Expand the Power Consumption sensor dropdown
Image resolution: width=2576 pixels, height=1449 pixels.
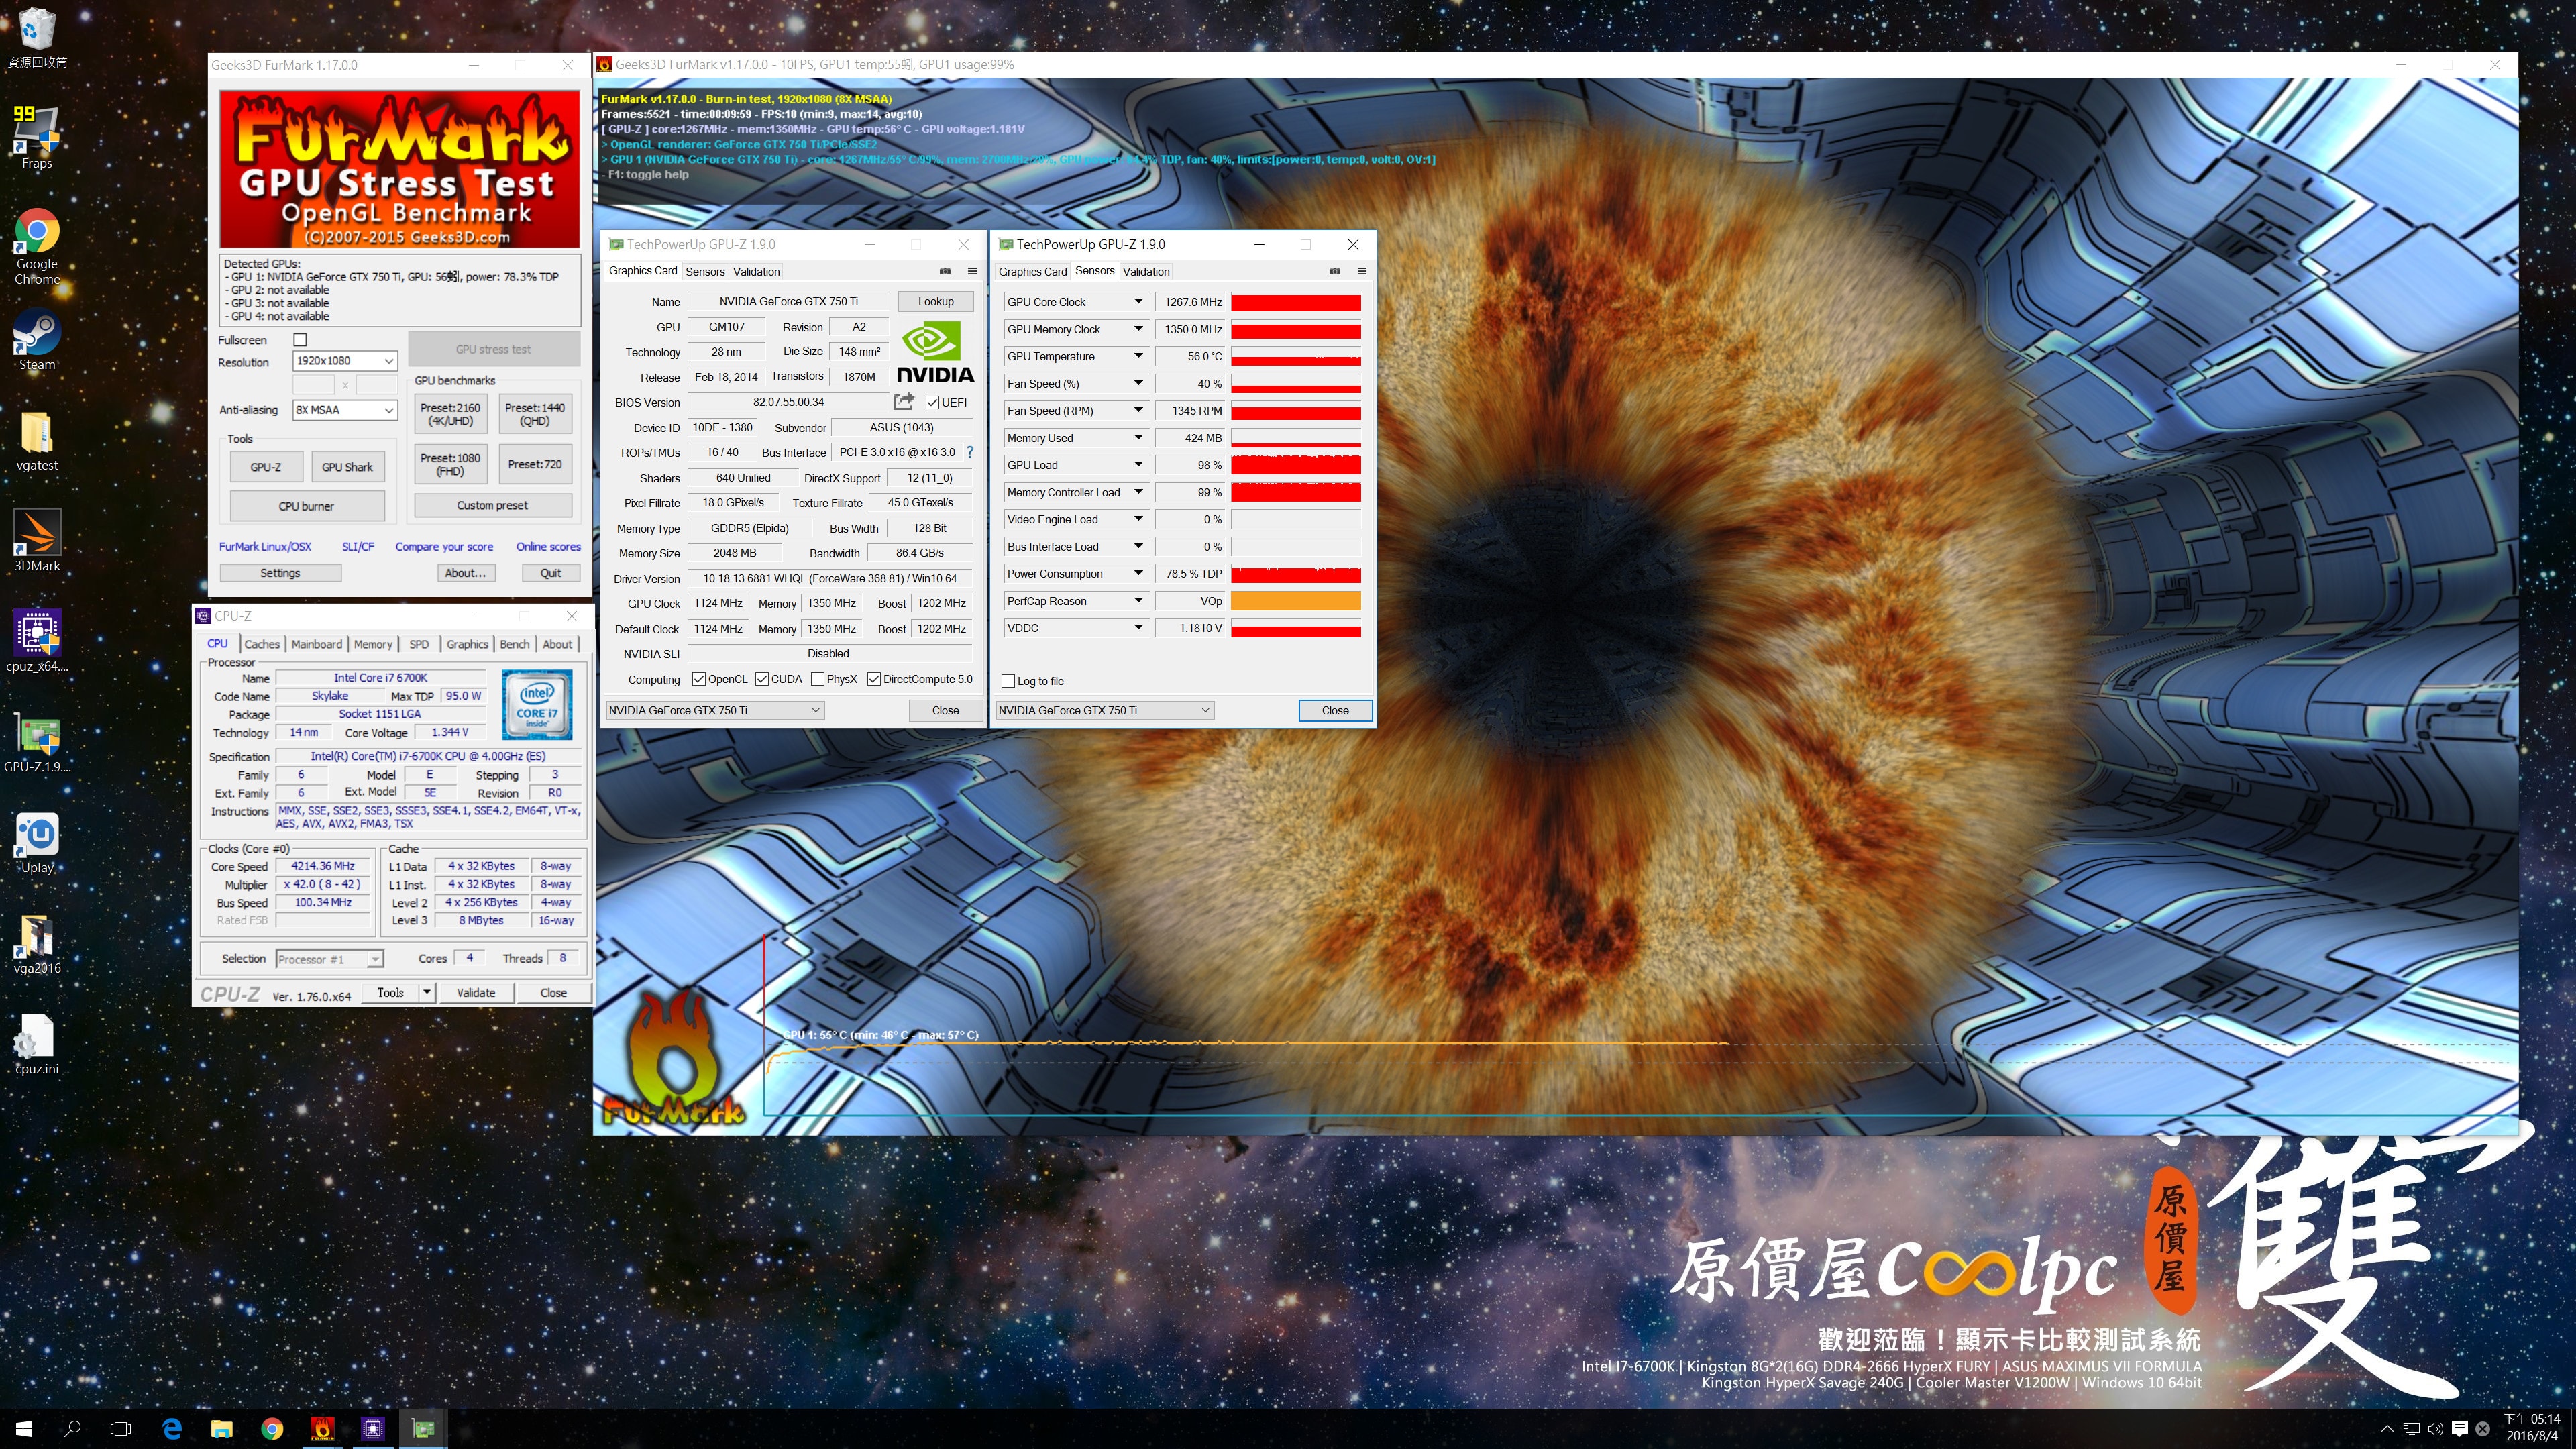click(x=1138, y=573)
